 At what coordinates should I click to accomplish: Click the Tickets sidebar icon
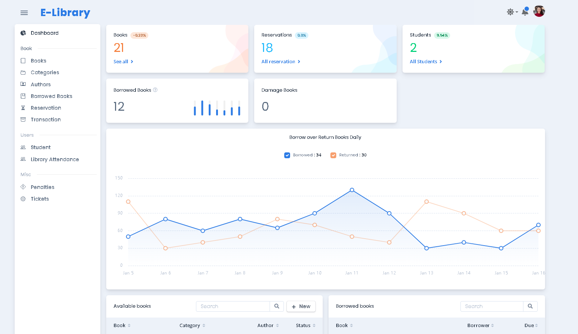[23, 199]
